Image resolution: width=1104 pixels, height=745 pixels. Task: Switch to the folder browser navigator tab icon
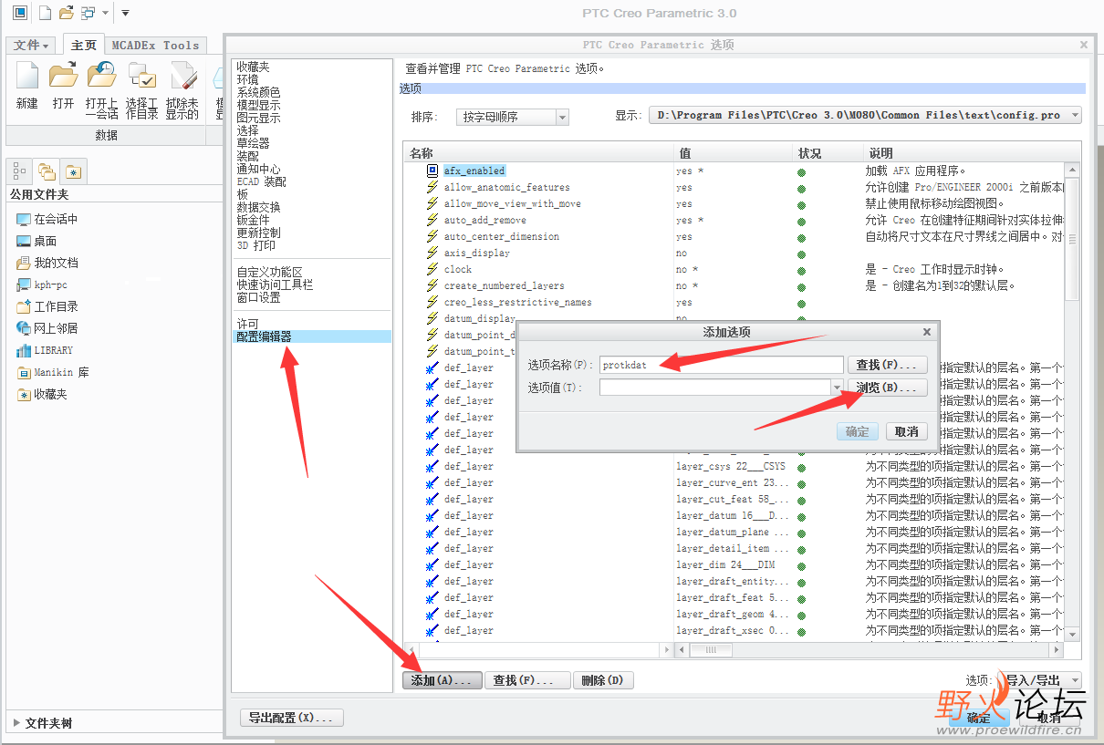tap(47, 171)
